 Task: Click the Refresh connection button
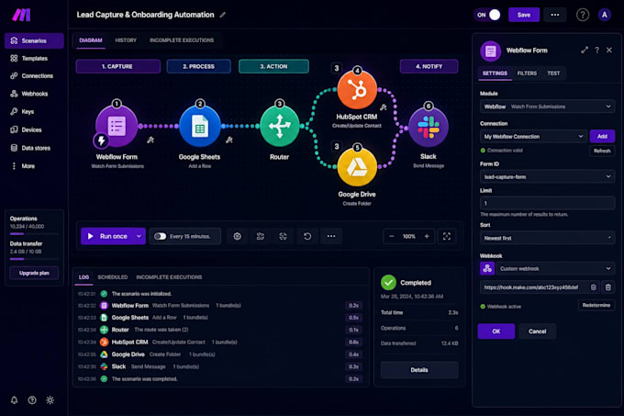(602, 151)
